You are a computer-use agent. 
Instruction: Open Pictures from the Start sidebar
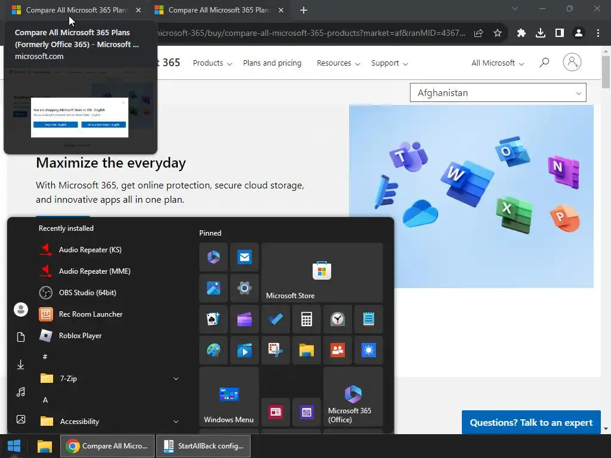click(21, 419)
